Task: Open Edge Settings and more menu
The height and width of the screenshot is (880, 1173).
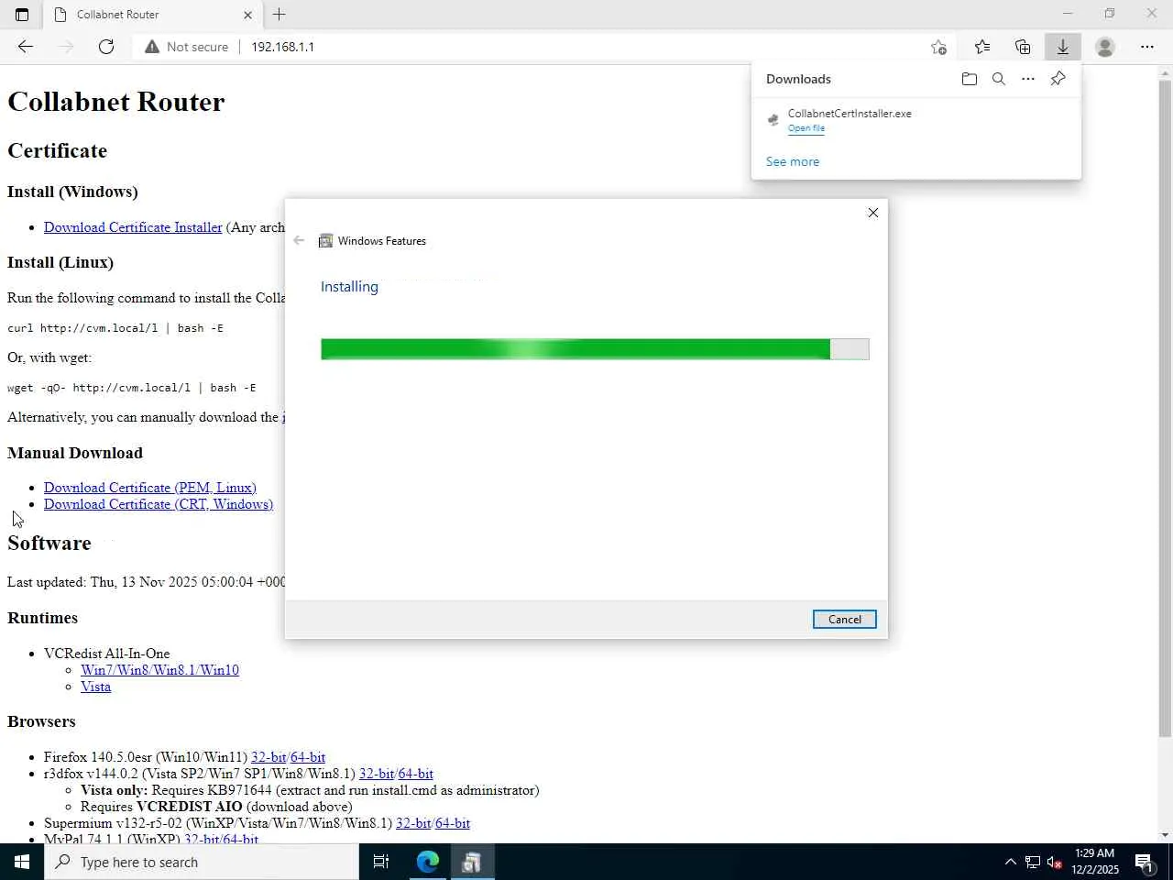Action: tap(1147, 47)
